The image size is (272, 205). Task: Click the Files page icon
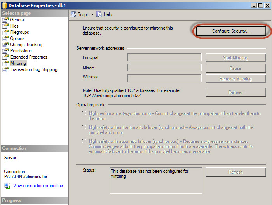pyautogui.click(x=5, y=26)
